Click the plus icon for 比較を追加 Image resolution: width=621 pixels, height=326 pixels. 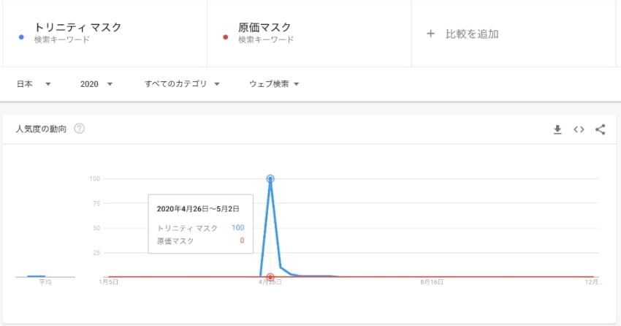coord(431,34)
